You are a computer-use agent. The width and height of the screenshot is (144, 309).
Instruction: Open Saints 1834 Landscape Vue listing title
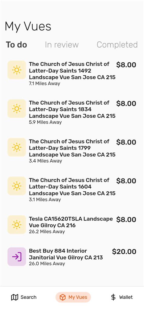pos(72,109)
